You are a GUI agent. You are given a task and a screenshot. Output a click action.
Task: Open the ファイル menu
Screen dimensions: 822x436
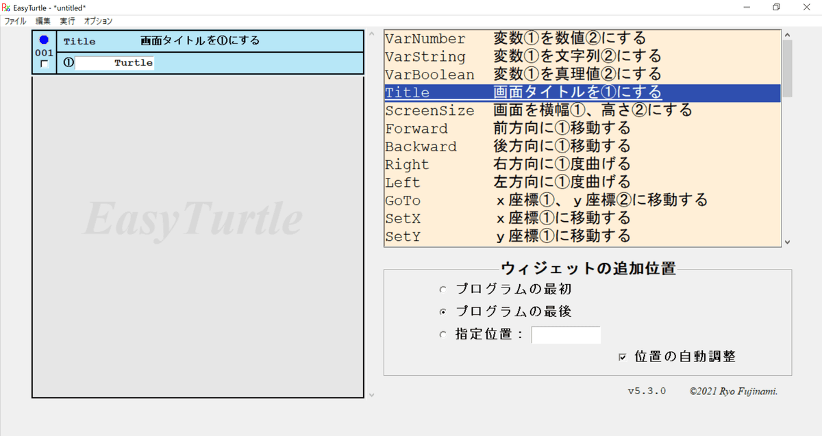click(x=15, y=21)
